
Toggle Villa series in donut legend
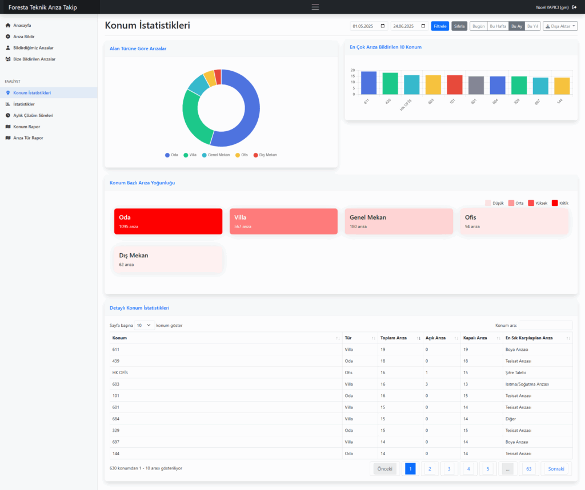click(x=190, y=155)
